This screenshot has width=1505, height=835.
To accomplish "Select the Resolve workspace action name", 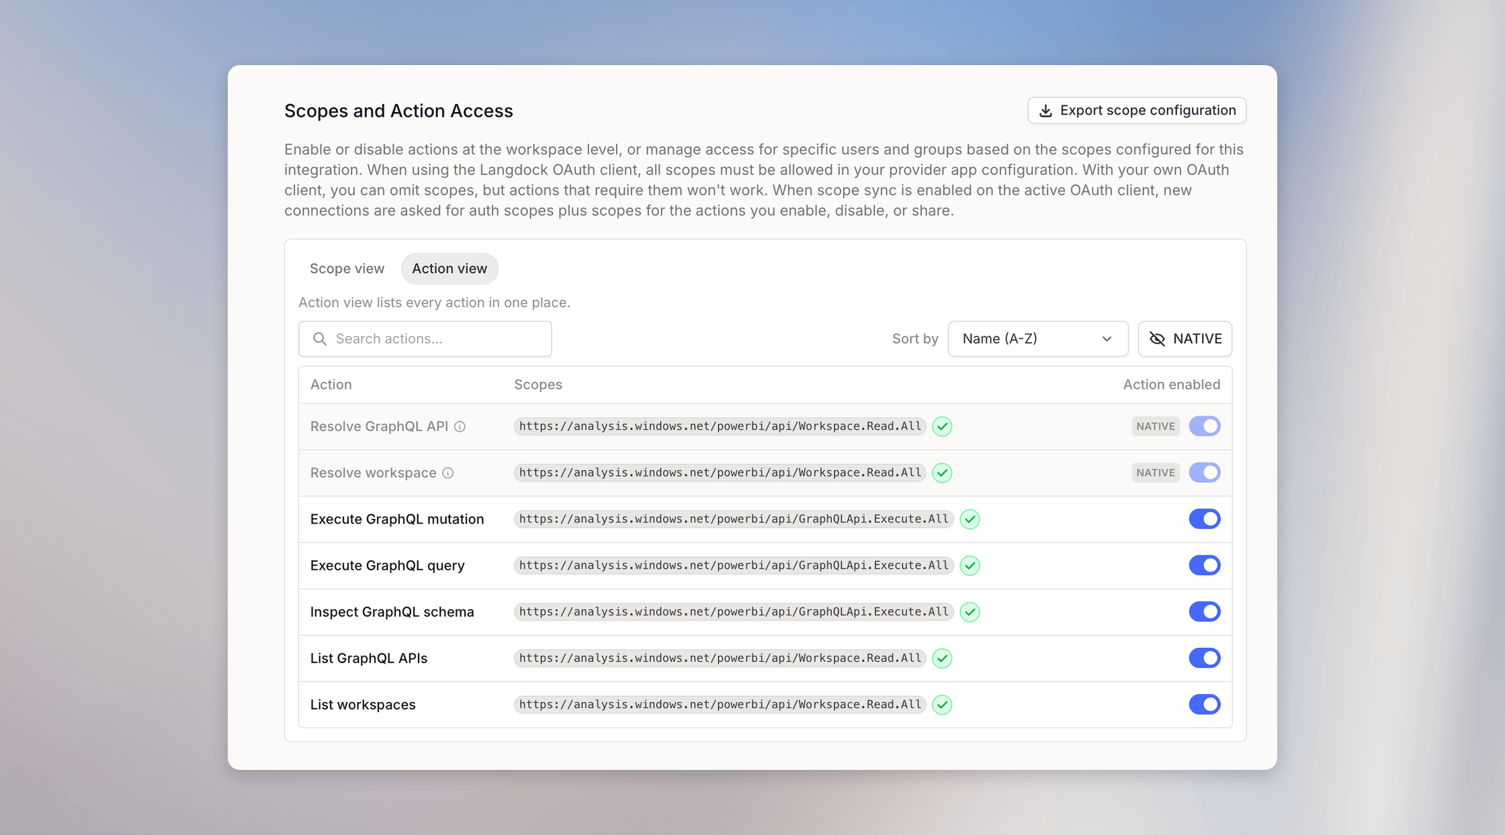I will tap(373, 473).
